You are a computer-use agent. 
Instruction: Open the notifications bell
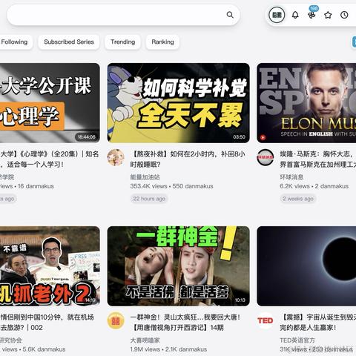[295, 15]
